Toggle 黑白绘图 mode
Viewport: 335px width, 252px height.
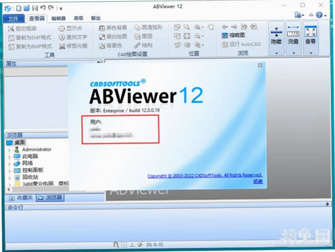coord(113,37)
